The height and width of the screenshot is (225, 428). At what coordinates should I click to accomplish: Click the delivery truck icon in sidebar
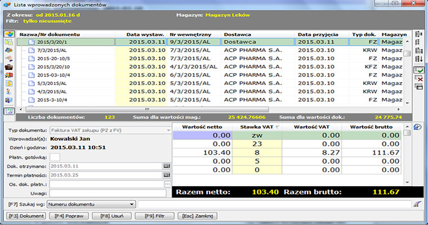pos(9,75)
